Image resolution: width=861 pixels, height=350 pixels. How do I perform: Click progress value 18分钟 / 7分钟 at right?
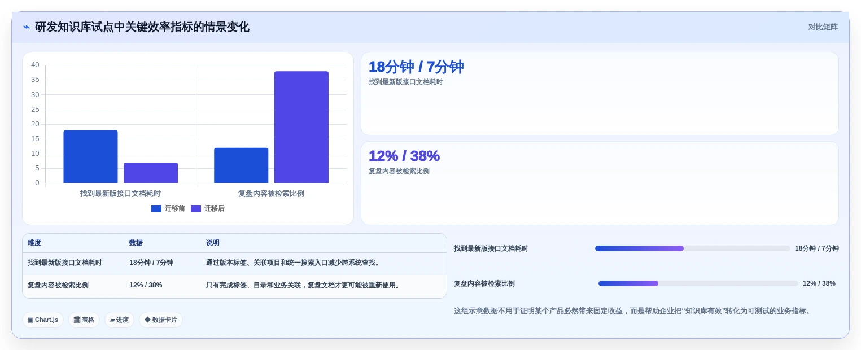tap(817, 249)
